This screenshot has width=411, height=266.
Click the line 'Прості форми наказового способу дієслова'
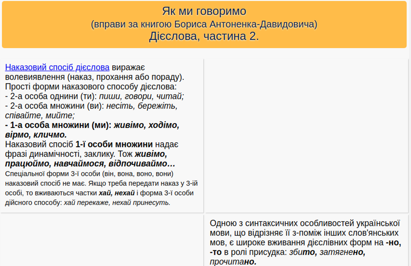tap(91, 87)
